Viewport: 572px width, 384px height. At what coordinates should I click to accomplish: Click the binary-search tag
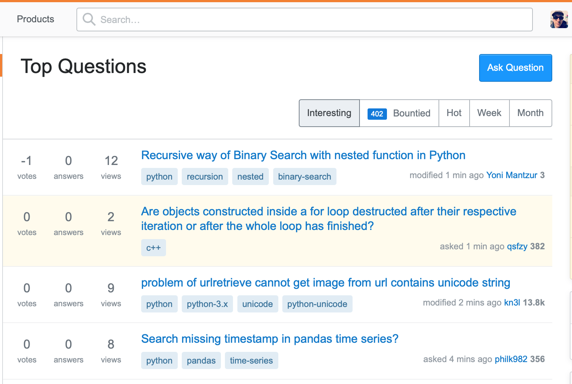coord(304,177)
